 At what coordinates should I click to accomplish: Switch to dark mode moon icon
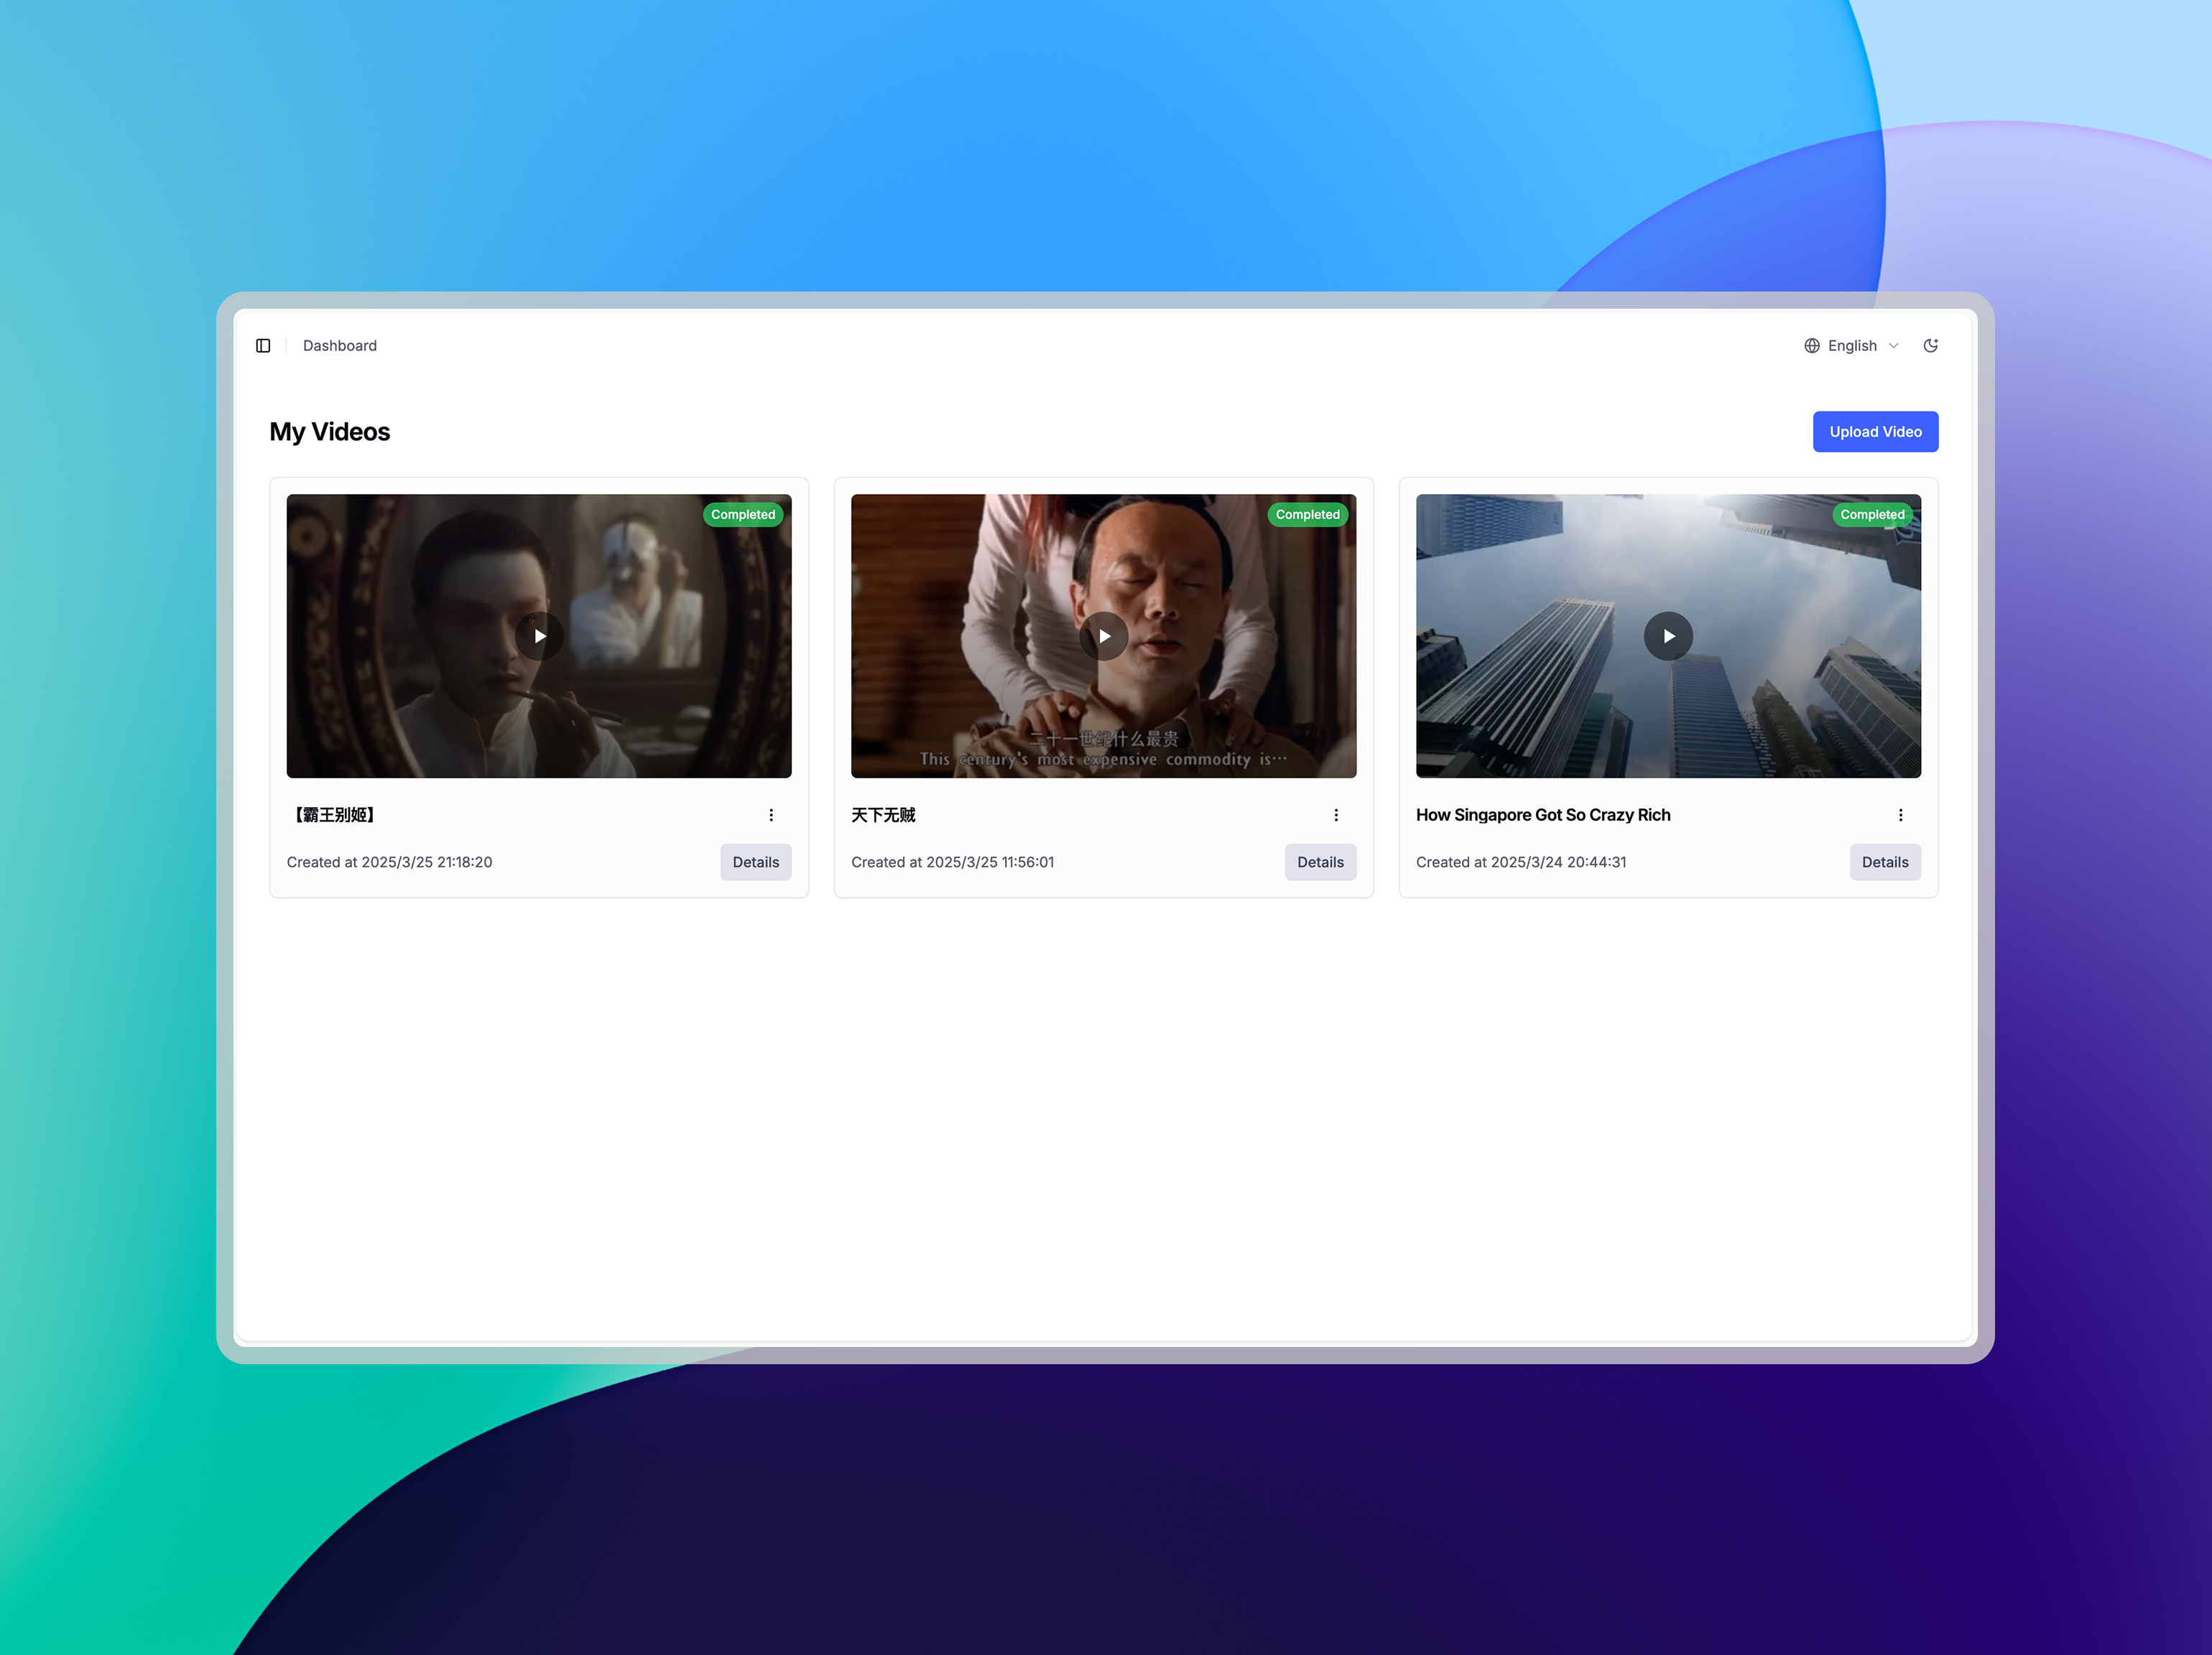point(1931,346)
